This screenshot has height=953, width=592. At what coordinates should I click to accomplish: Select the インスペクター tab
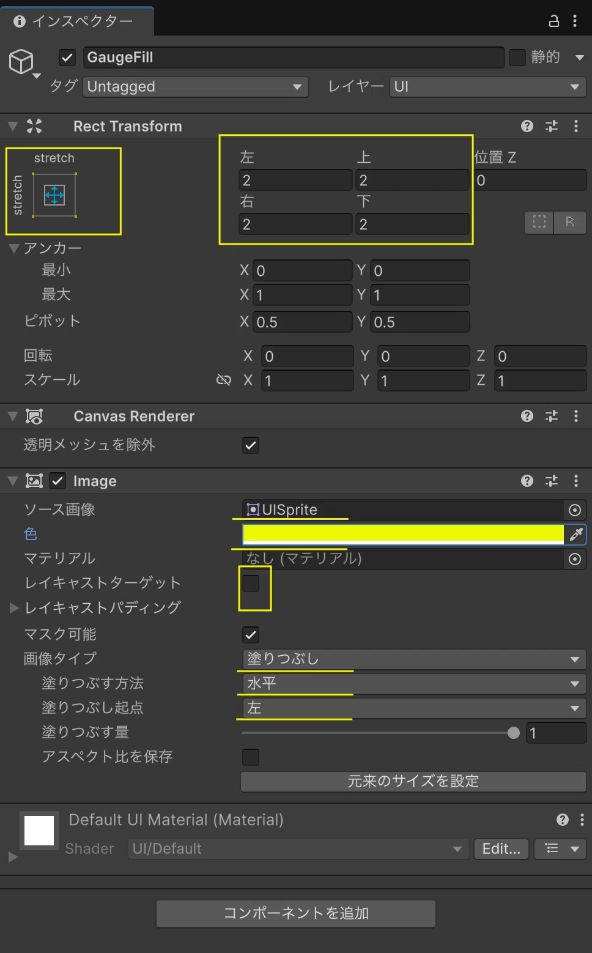[x=76, y=21]
